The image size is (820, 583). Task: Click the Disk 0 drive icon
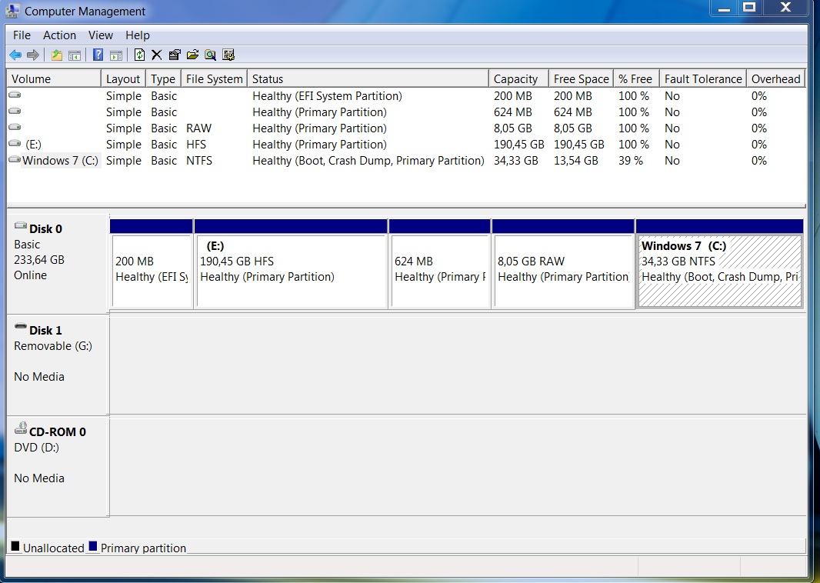point(21,226)
